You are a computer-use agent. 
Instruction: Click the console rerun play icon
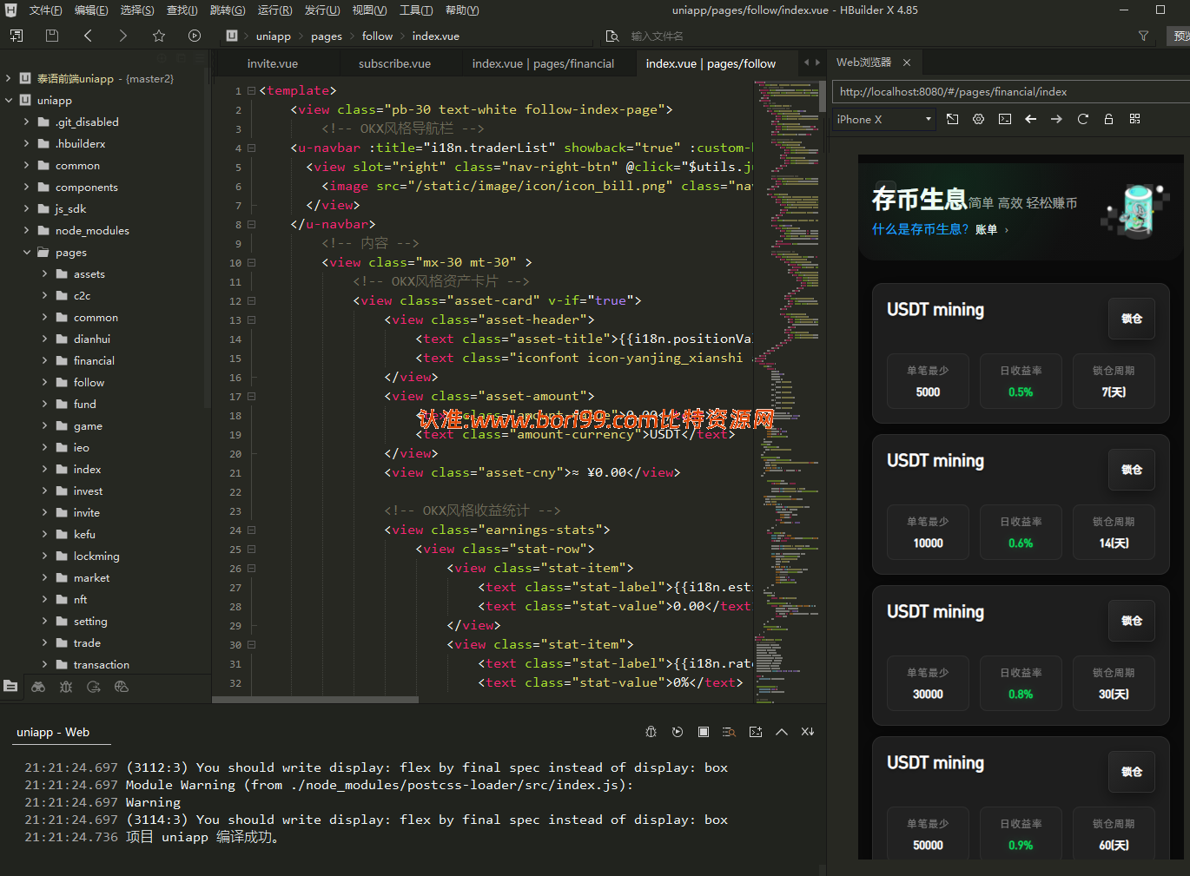tap(678, 732)
